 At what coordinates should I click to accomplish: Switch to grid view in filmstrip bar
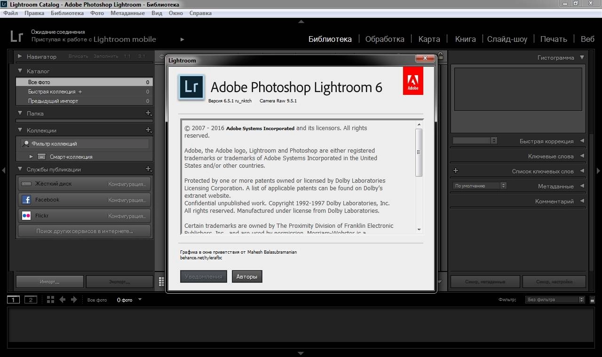[51, 300]
